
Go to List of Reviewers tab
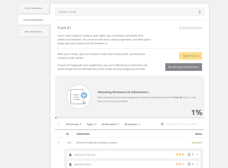point(33,8)
